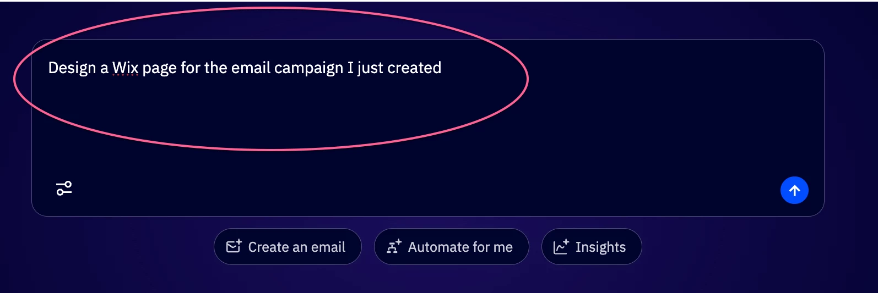The height and width of the screenshot is (293, 878).
Task: Choose the Automate for me suggestion
Action: (451, 247)
